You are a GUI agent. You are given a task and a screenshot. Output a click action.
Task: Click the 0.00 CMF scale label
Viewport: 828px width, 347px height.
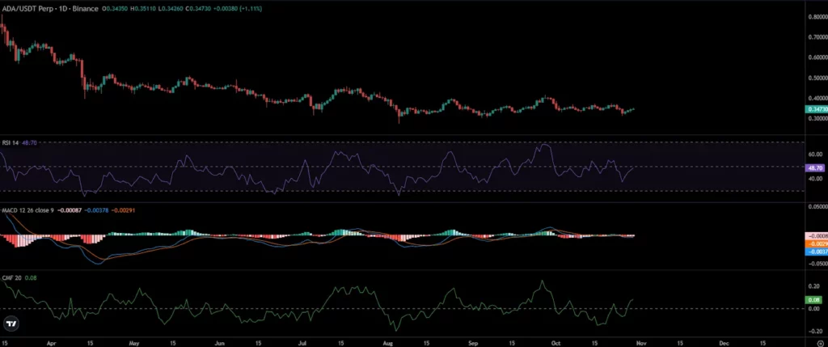pyautogui.click(x=815, y=308)
